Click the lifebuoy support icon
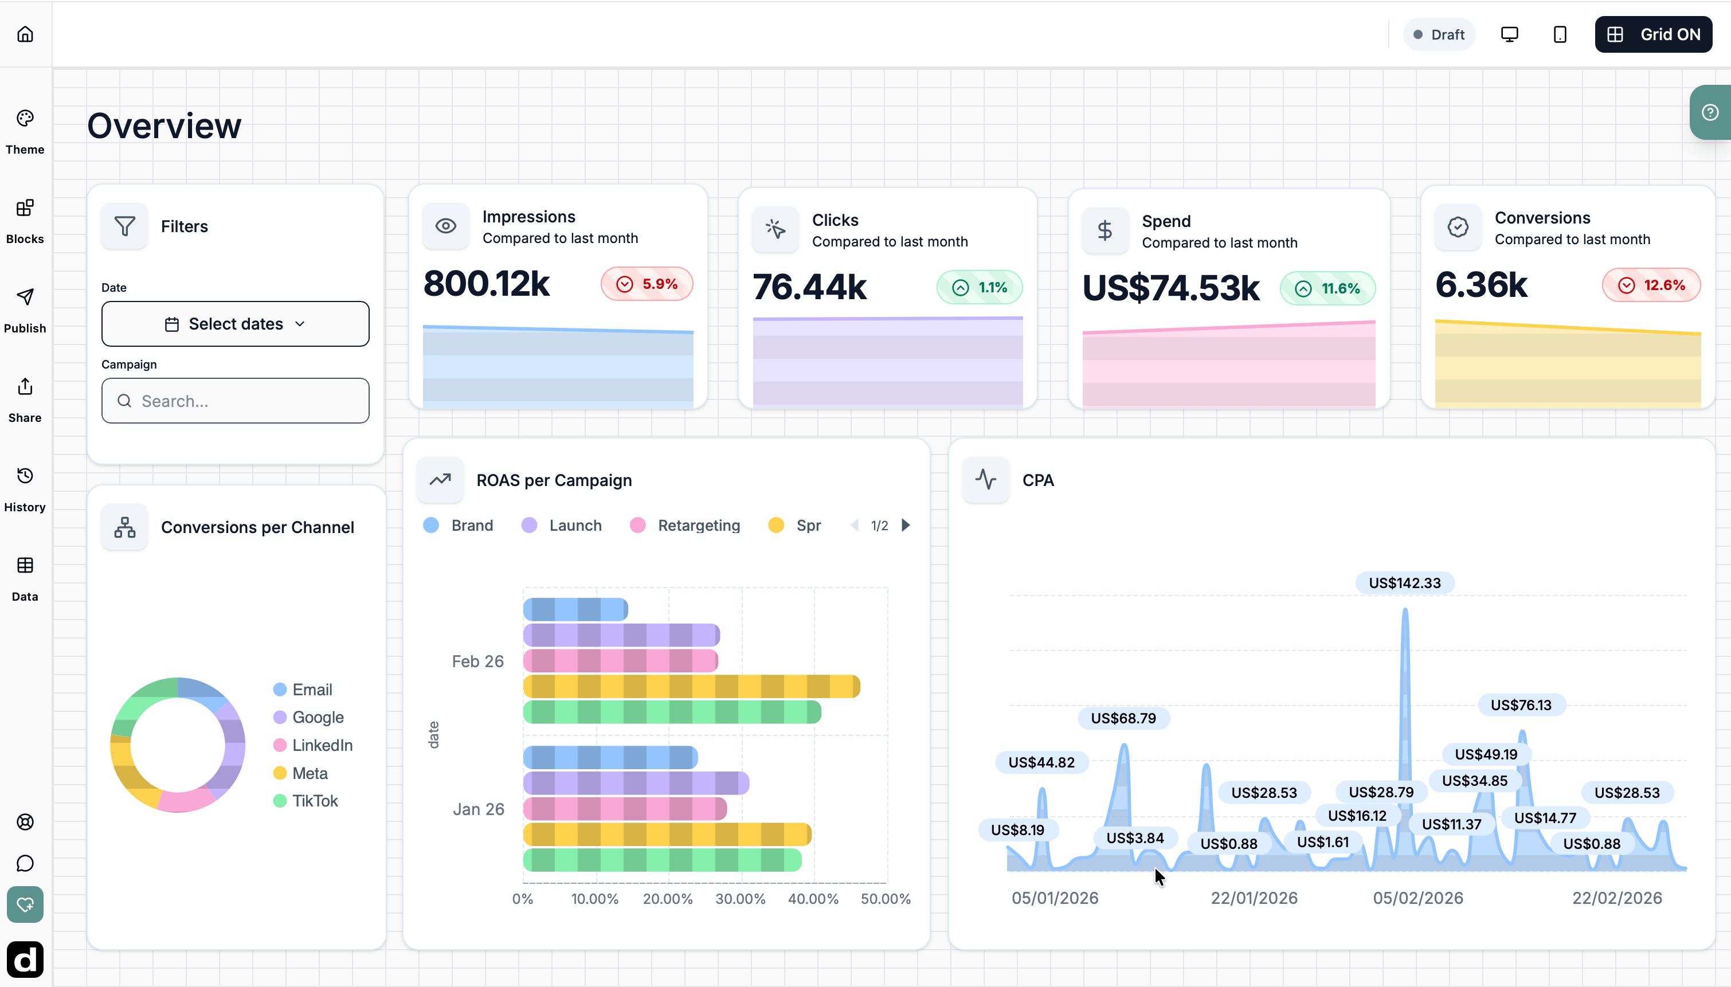 25,822
